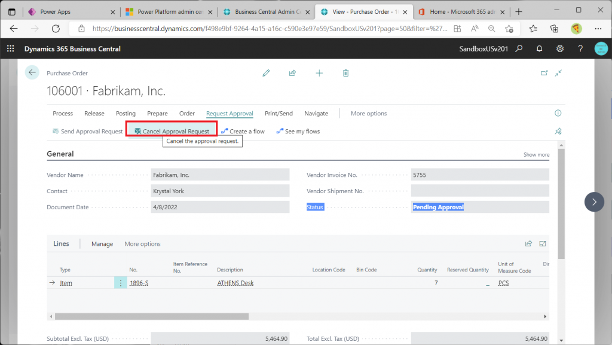Open the Process menu
Viewport: 612px width, 345px height.
(x=63, y=113)
